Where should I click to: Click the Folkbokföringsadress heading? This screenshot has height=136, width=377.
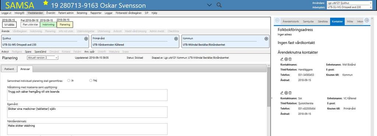[295, 30]
